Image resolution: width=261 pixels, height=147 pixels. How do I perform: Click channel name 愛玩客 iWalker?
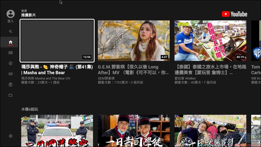[185, 78]
